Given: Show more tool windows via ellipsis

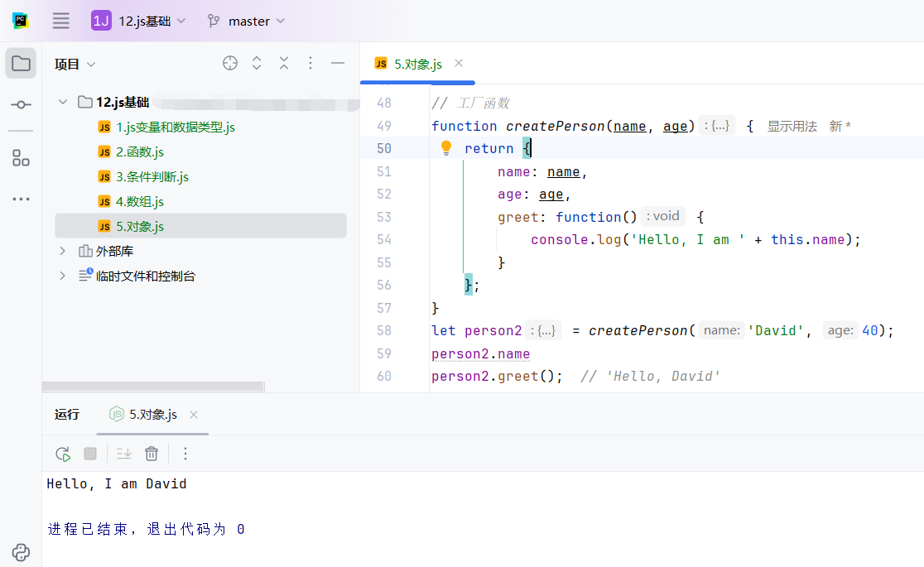Looking at the screenshot, I should 21,199.
